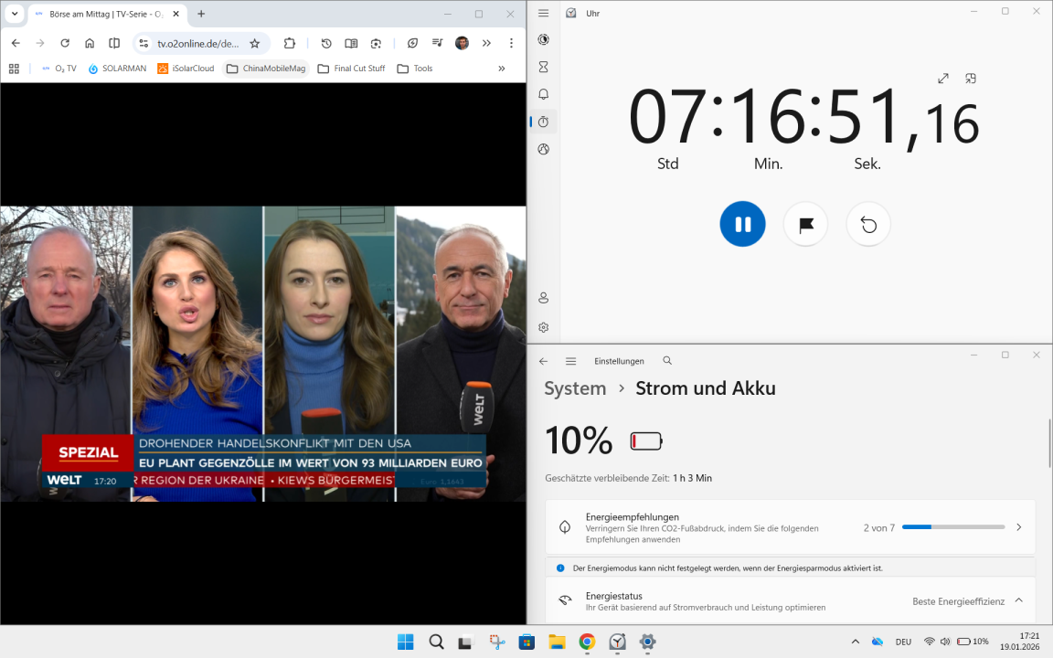
Task: Record a lap with the flag button
Action: tap(805, 224)
